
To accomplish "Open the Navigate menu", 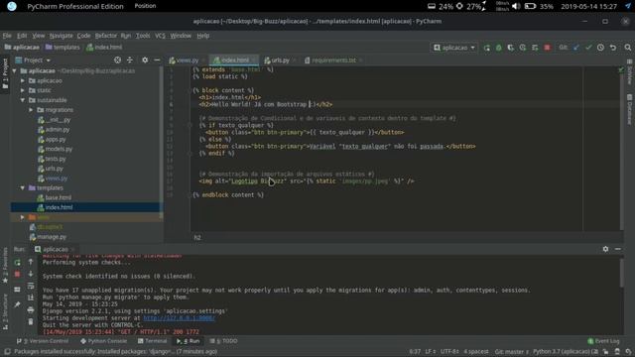I will [x=62, y=36].
